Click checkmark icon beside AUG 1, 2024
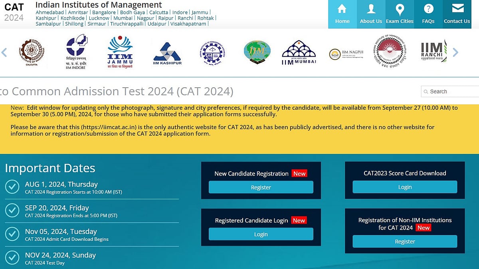Screen dimensions: 479x269 point(12,187)
